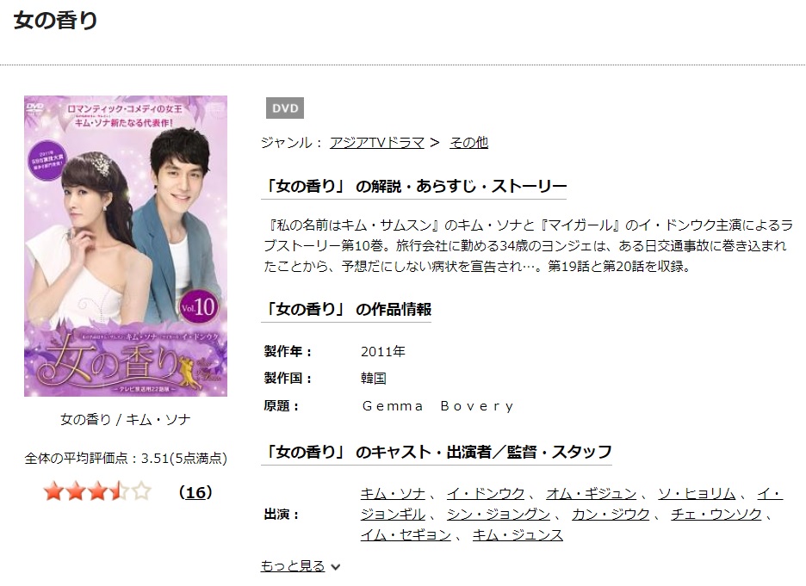Click the DVD format badge
The image size is (806, 586).
point(285,108)
